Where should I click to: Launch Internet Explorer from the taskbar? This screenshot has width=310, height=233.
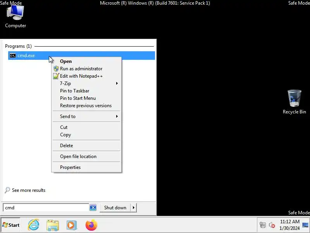point(33,225)
